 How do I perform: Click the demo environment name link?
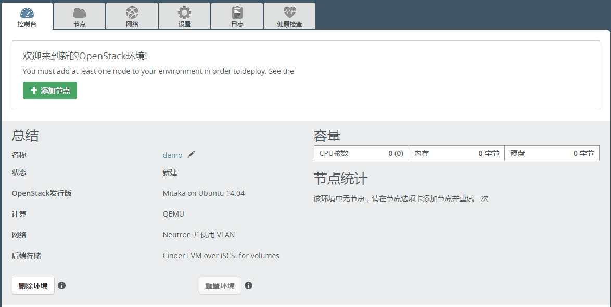point(173,155)
